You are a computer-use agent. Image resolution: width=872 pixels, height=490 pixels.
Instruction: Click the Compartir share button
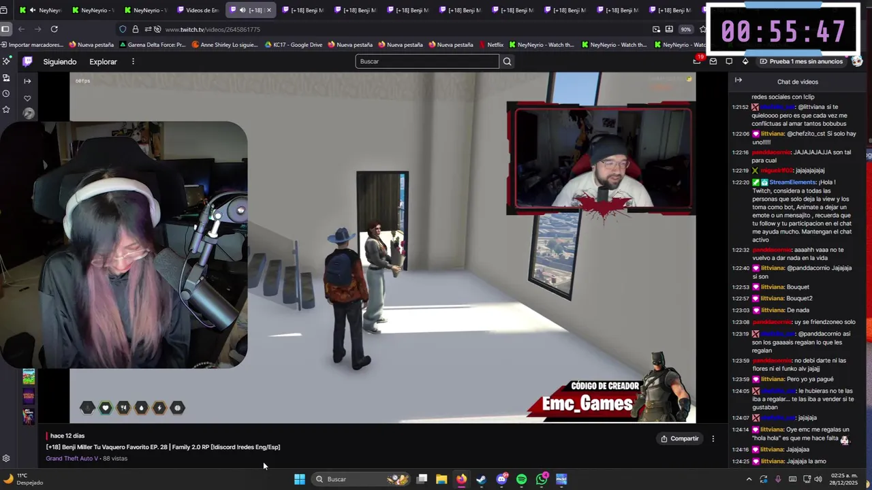point(680,439)
